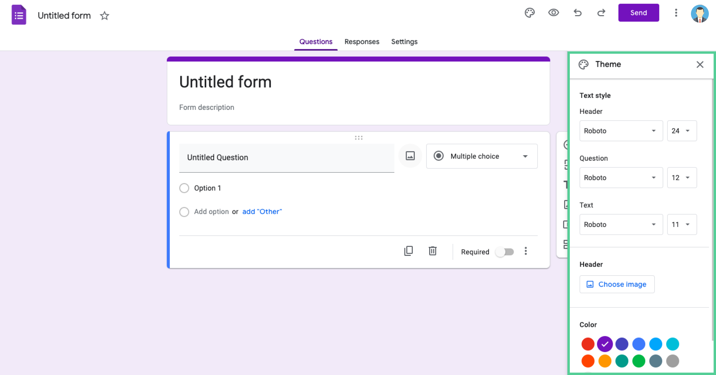Click the redo arrow icon
Screen dimensions: 716x375
(x=601, y=13)
